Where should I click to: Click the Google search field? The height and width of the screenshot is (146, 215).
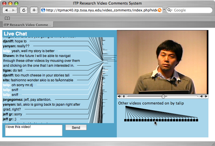point(190,10)
